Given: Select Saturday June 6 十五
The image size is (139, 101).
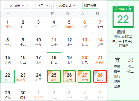Looking at the screenshot, I should click(85, 24).
